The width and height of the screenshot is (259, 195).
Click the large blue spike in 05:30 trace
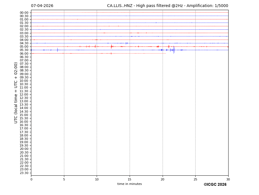tap(174, 50)
